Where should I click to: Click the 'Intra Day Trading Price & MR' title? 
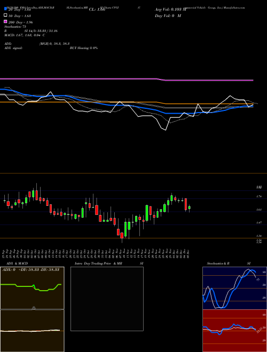tap(98, 263)
